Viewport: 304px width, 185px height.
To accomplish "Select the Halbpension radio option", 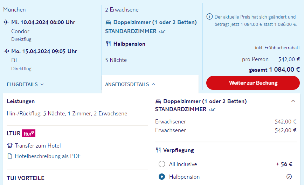I will coord(162,177).
